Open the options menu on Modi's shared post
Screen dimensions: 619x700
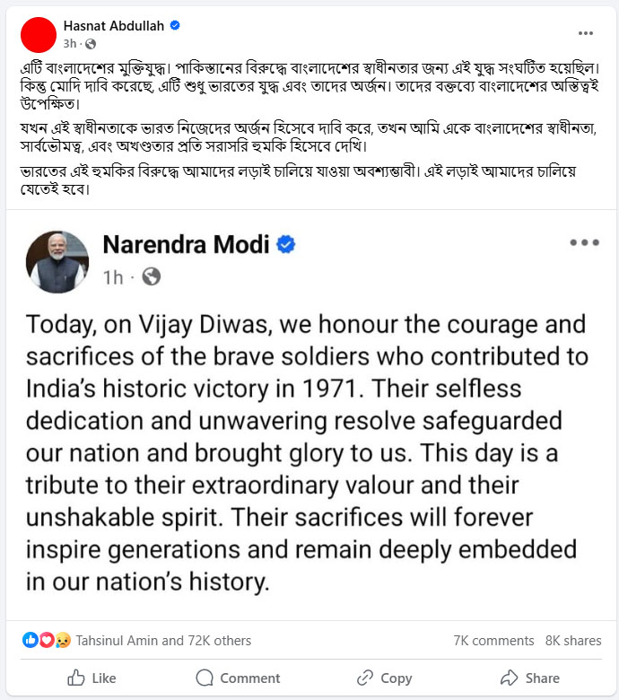[584, 243]
